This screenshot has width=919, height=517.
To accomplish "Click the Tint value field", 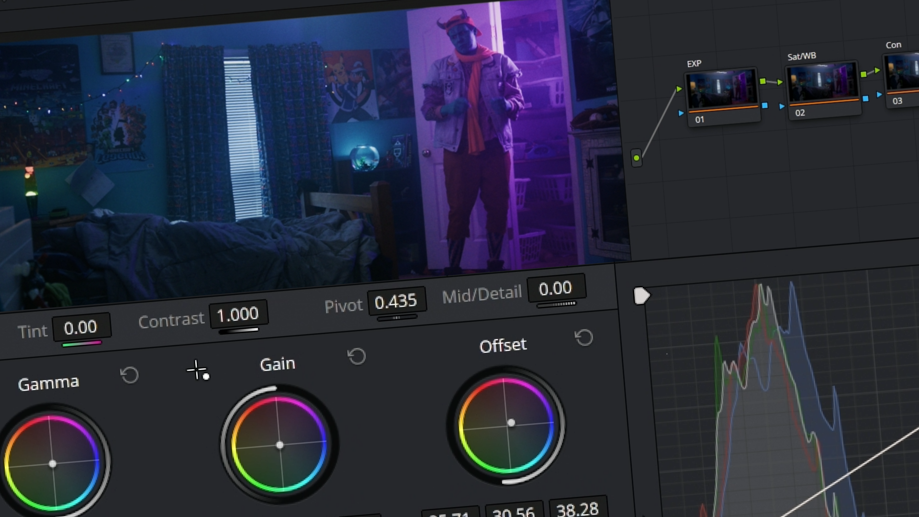I will coord(81,327).
